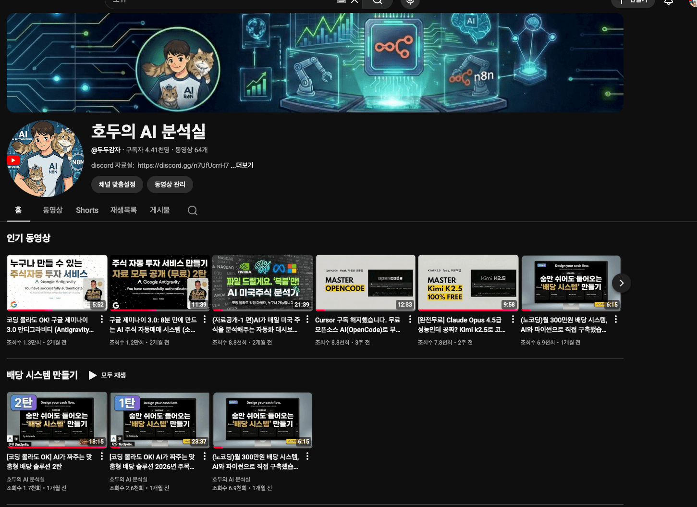Screen dimensions: 697x507
Task: Play the 1탄 배당 시스템 23:37 thumbnail
Action: (160, 420)
